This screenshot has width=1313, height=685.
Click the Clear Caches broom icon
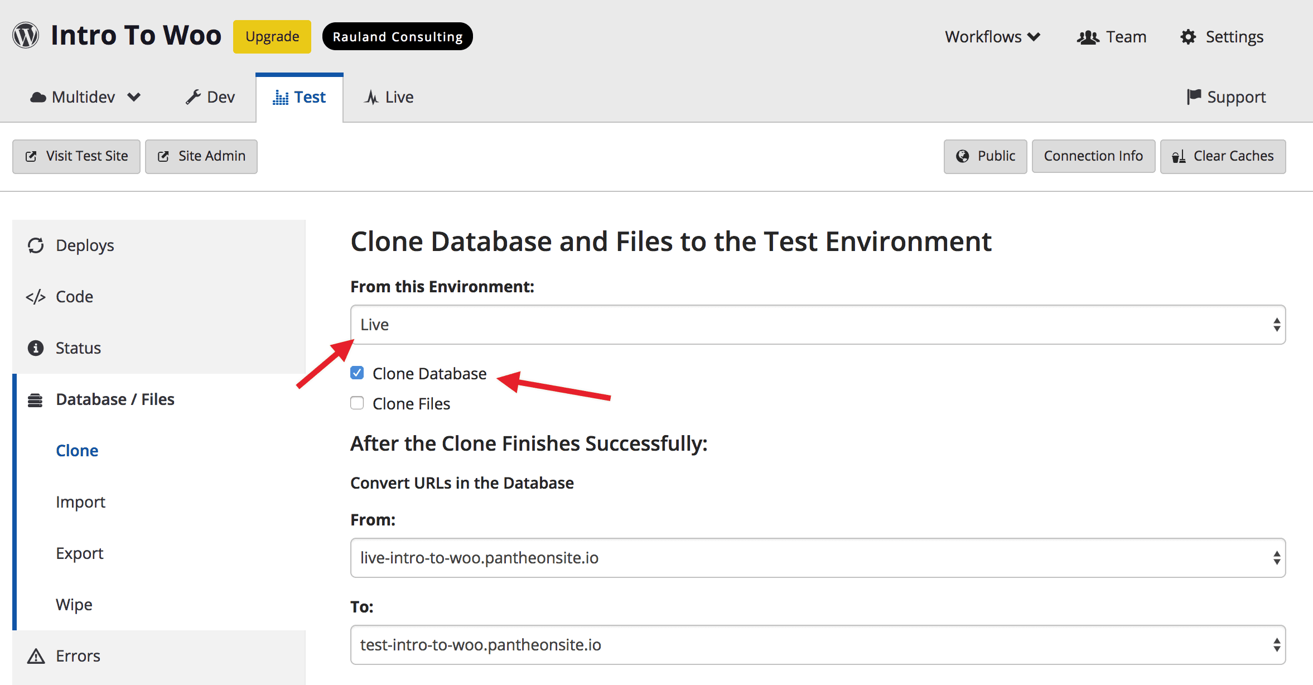click(x=1179, y=157)
